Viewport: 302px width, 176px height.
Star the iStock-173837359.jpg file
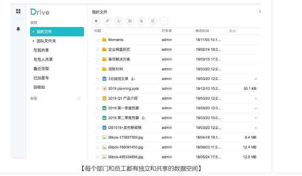[x=97, y=137]
